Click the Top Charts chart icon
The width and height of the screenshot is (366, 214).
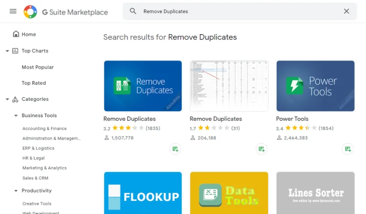(x=15, y=51)
